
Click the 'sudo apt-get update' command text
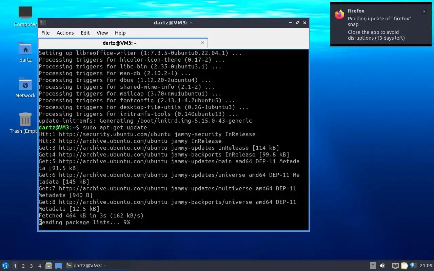[x=115, y=127]
